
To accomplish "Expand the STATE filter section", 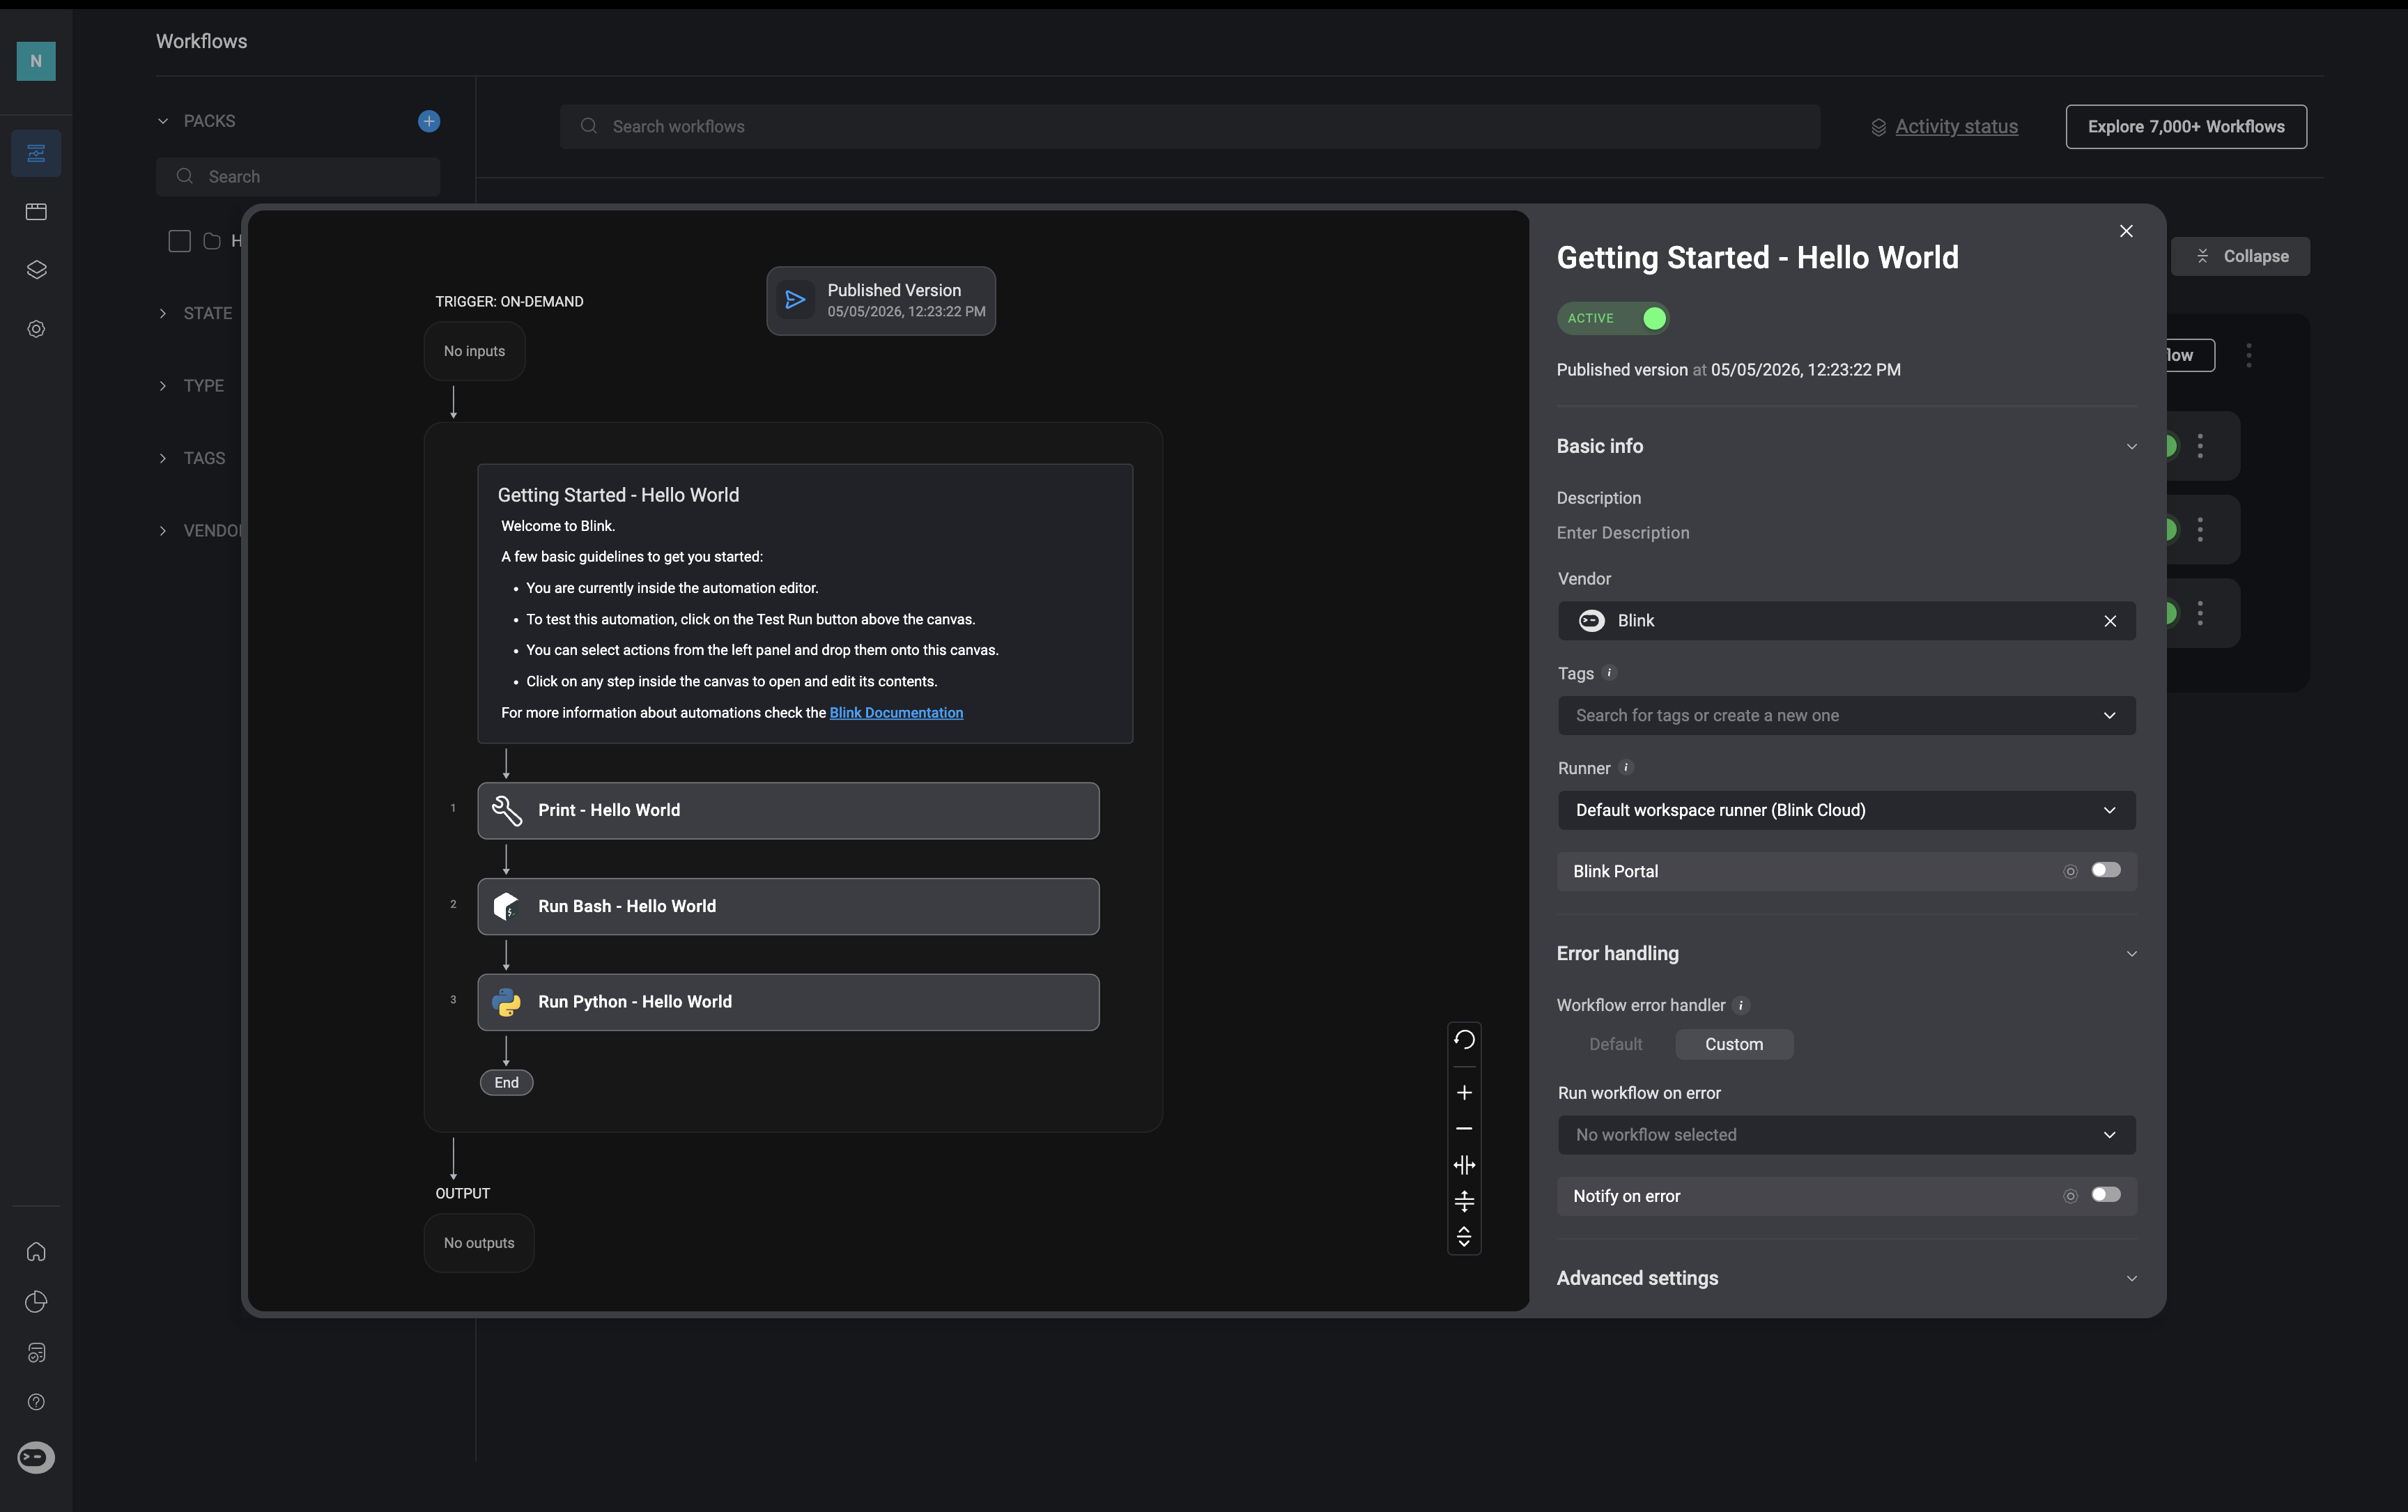I will point(163,313).
